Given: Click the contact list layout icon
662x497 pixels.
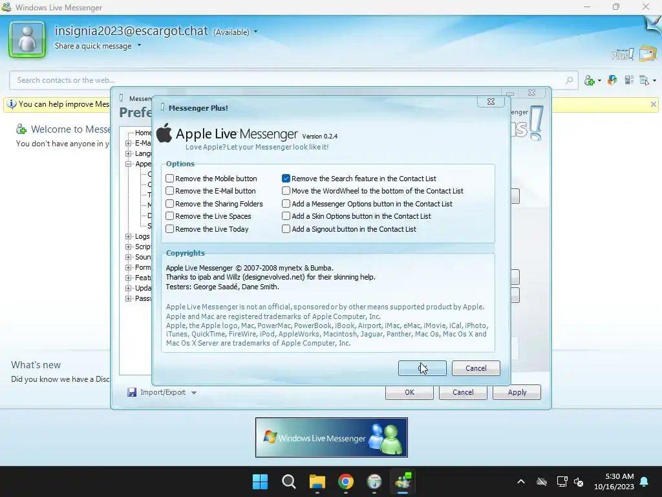Looking at the screenshot, I should point(629,80).
